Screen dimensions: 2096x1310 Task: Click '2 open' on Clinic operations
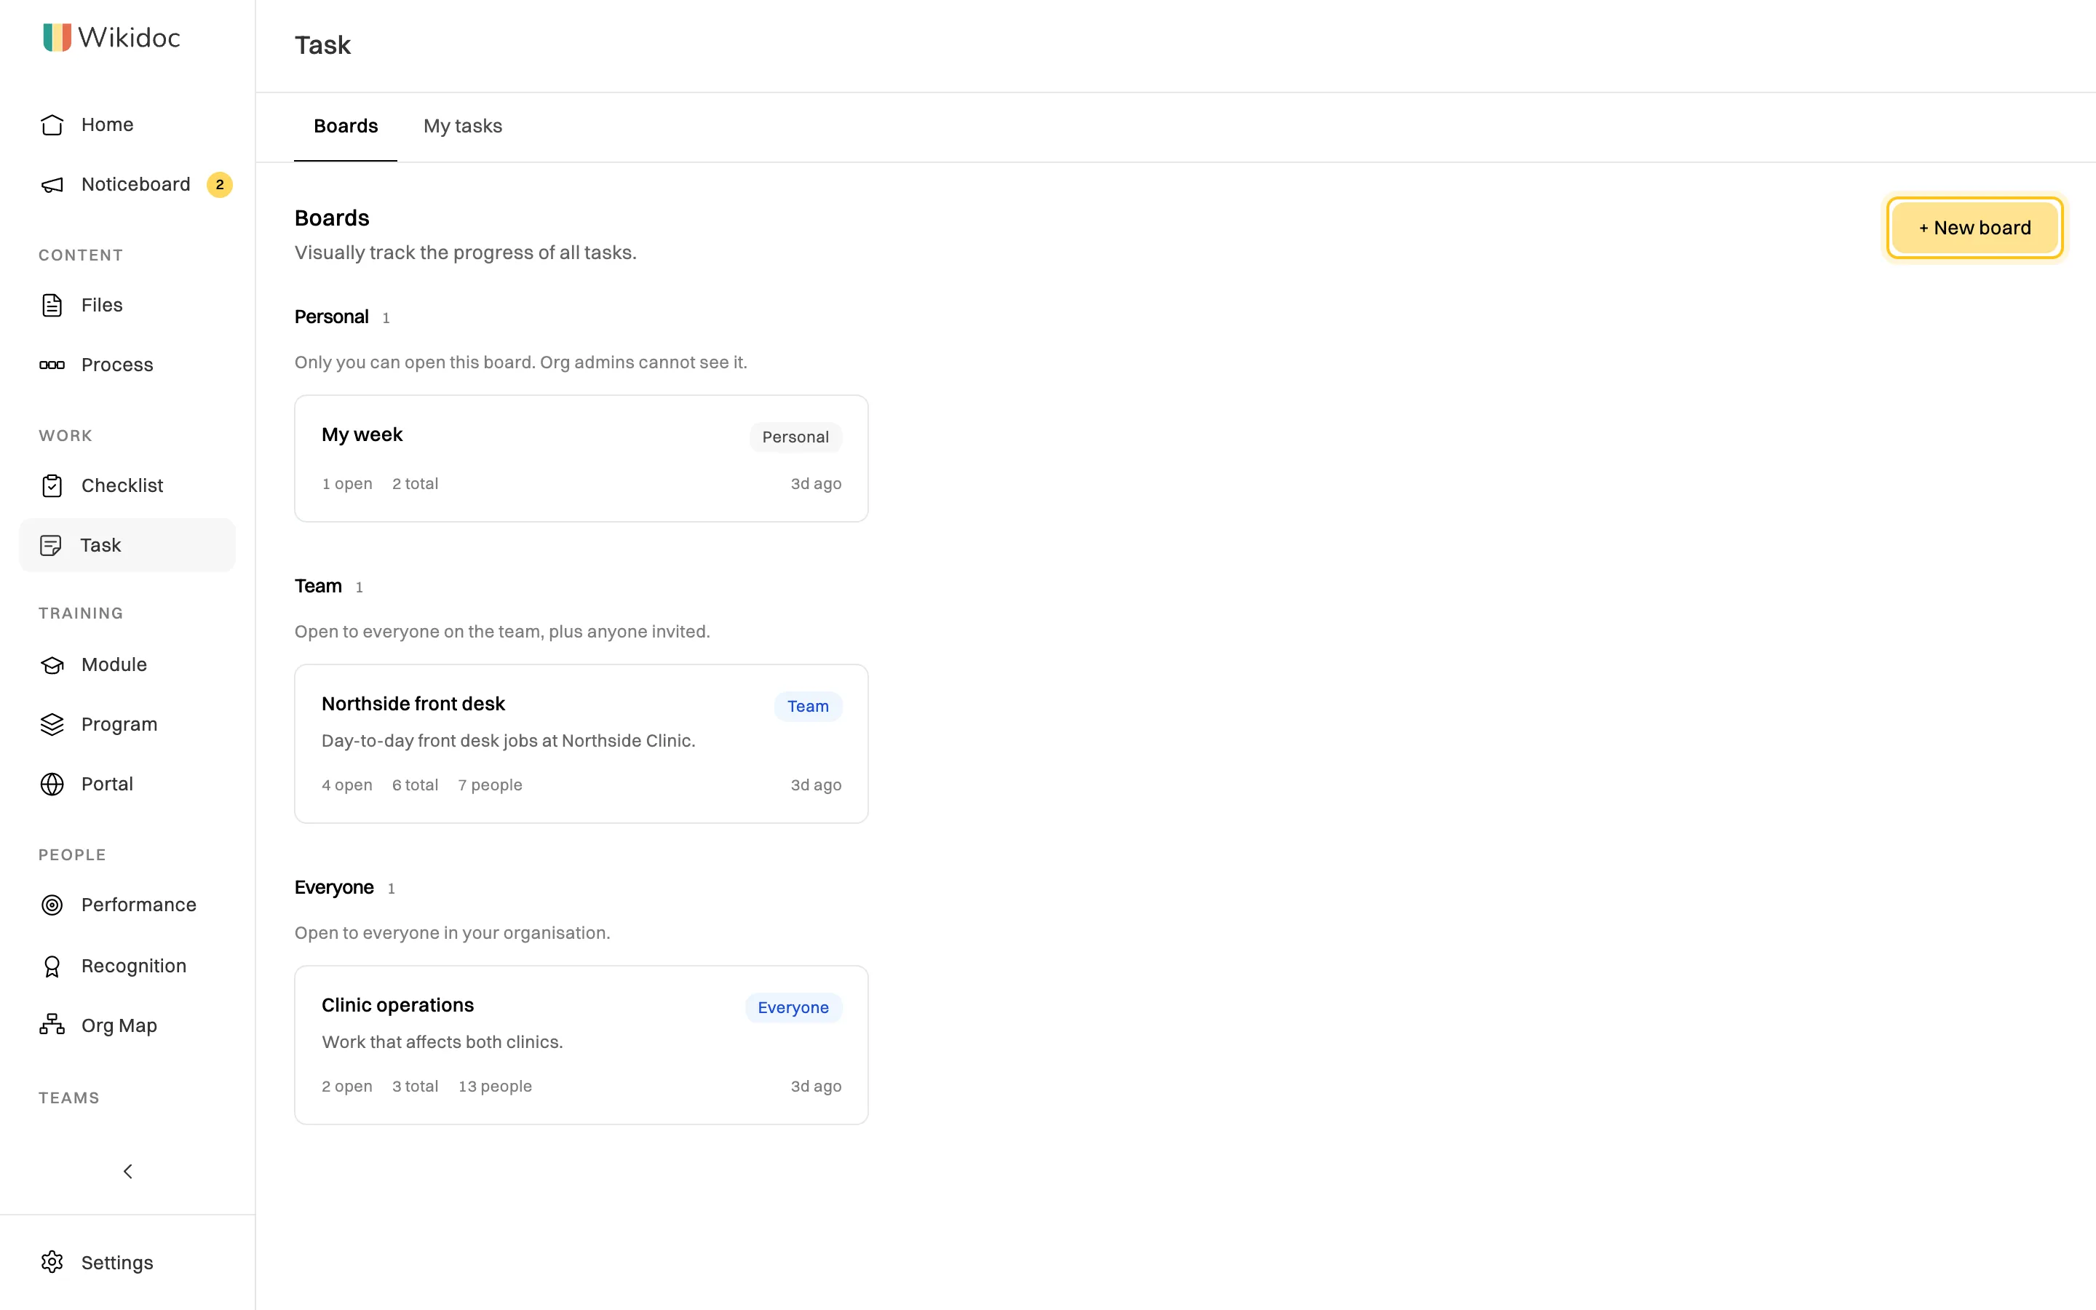click(347, 1087)
